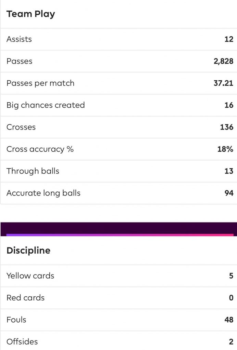Click the Red cards row

point(119,298)
